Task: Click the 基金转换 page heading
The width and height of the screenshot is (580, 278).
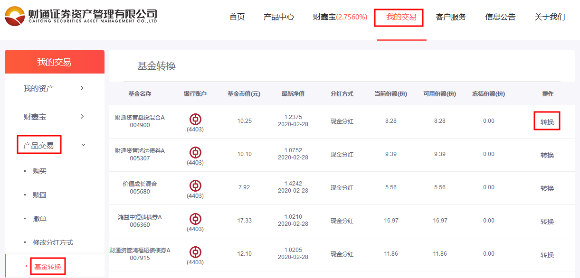Action: (157, 66)
